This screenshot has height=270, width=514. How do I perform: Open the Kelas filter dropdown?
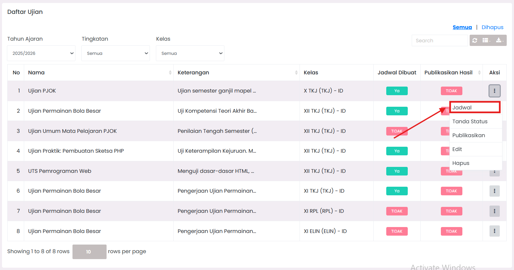tap(190, 53)
